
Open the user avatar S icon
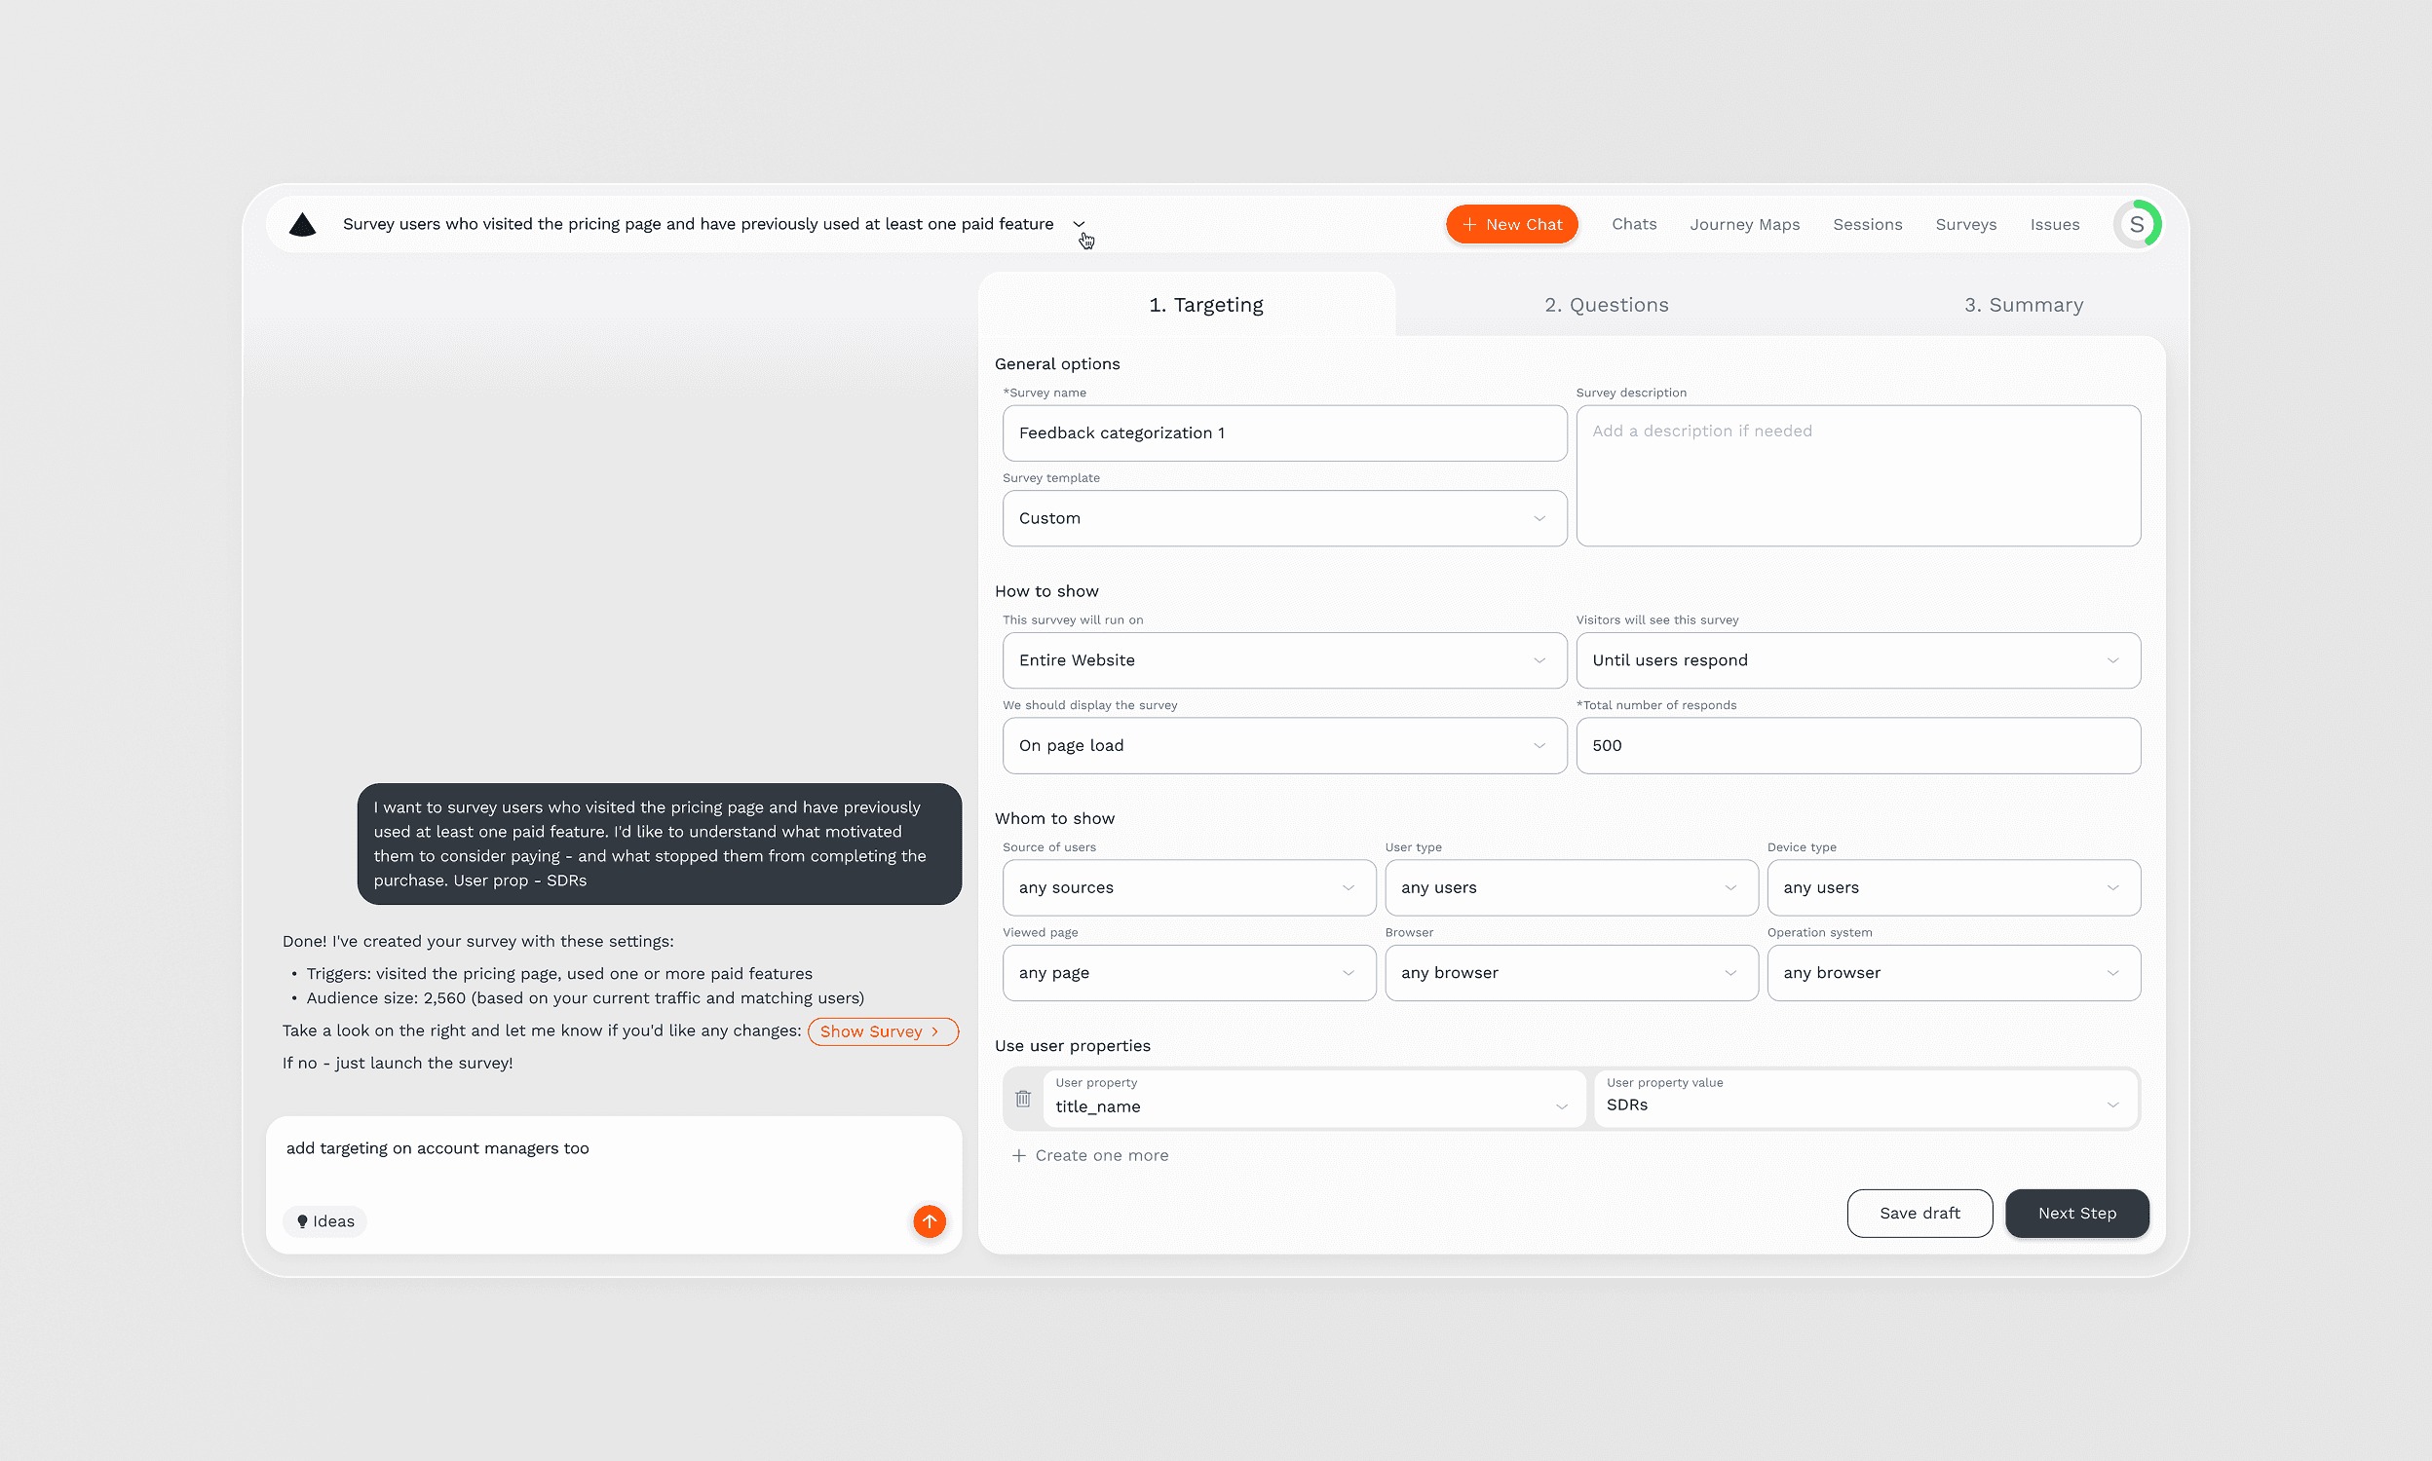click(2136, 224)
